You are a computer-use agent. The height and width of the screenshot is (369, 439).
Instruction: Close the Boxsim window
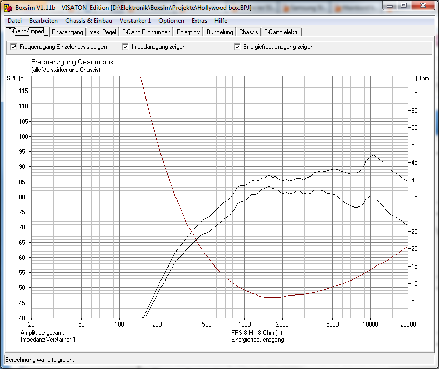[423, 6]
